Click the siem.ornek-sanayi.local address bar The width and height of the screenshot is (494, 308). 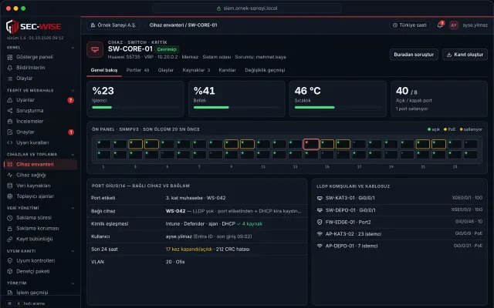coord(247,8)
